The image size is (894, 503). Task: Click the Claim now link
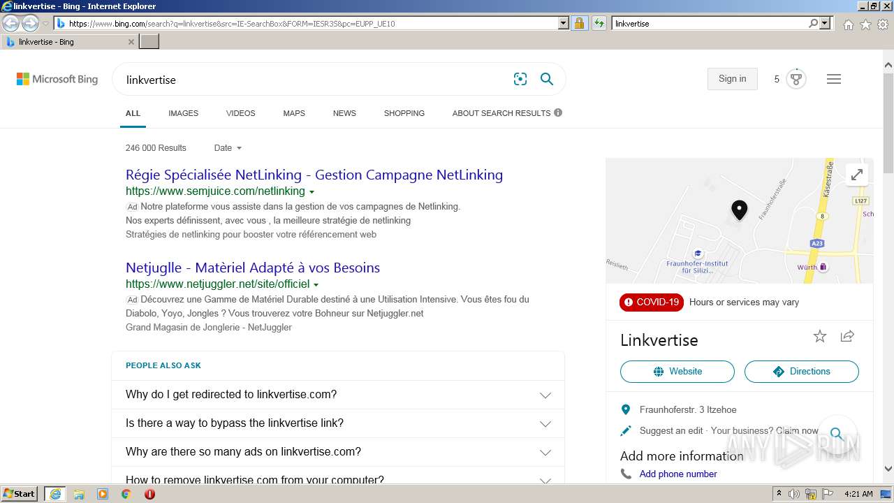tap(797, 431)
